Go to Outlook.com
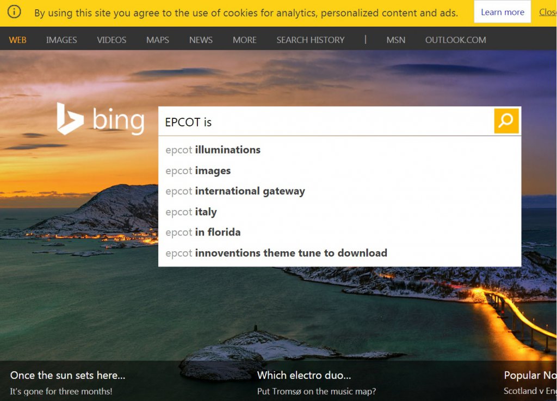 point(455,40)
